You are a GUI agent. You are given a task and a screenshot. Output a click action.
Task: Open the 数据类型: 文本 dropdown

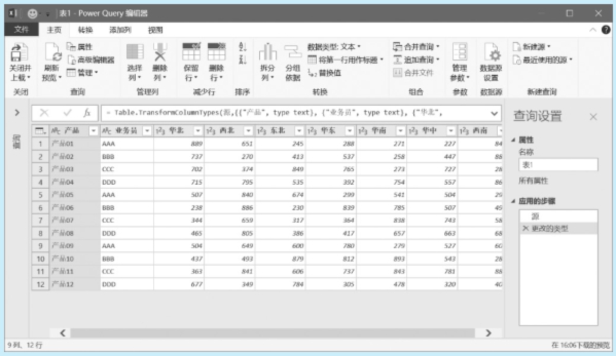pyautogui.click(x=334, y=47)
